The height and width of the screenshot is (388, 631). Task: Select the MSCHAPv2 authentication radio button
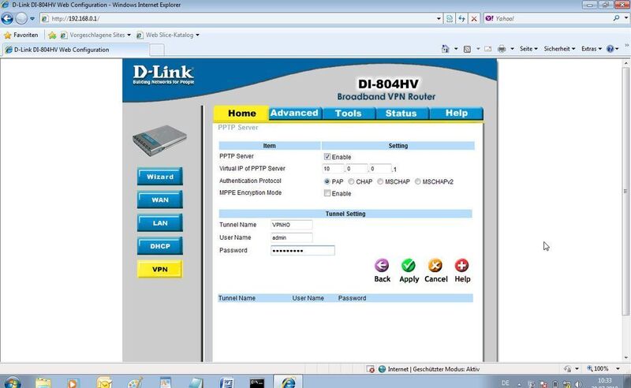click(418, 181)
